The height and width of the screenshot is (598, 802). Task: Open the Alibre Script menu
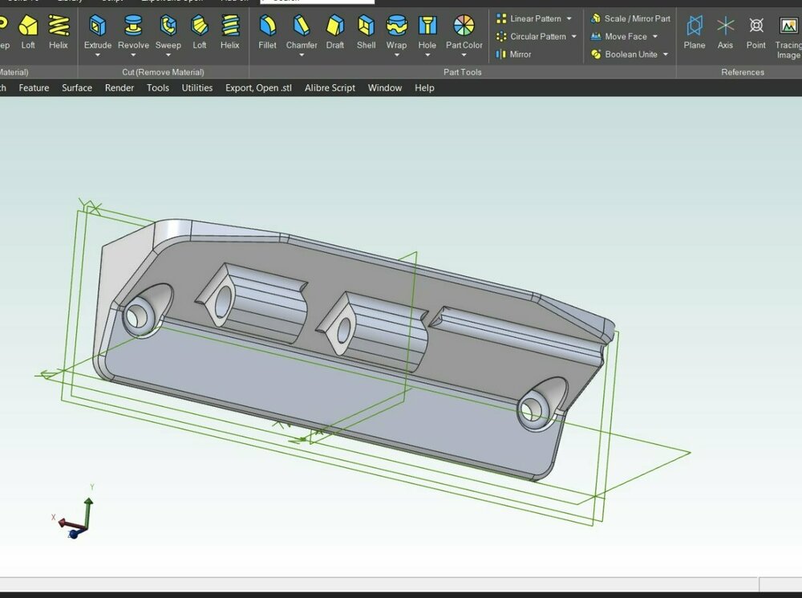[330, 87]
